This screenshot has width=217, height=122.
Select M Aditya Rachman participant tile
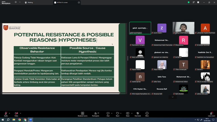coord(205,40)
